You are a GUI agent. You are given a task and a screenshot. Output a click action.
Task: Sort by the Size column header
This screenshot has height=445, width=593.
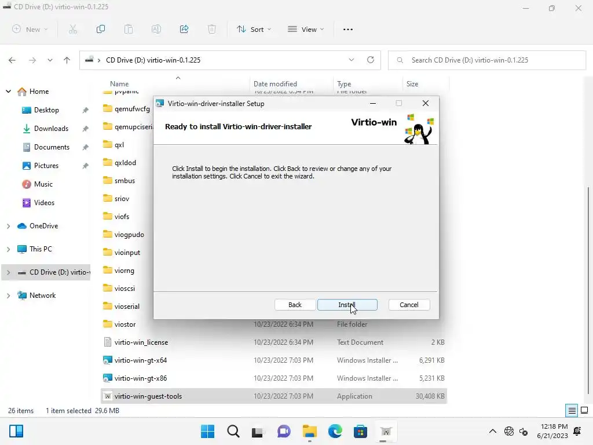tap(412, 83)
